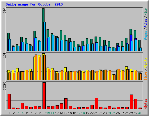Click the 151 visits axis label
This screenshot has height=116, width=149.
coord(4,55)
